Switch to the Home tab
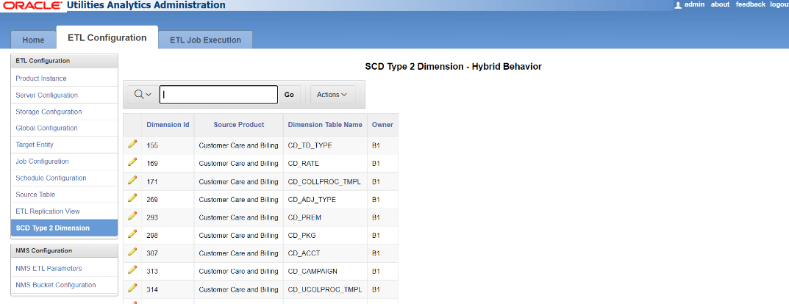 tap(33, 40)
